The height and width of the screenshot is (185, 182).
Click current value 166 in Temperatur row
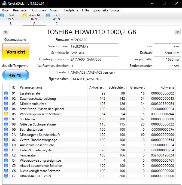(102, 155)
